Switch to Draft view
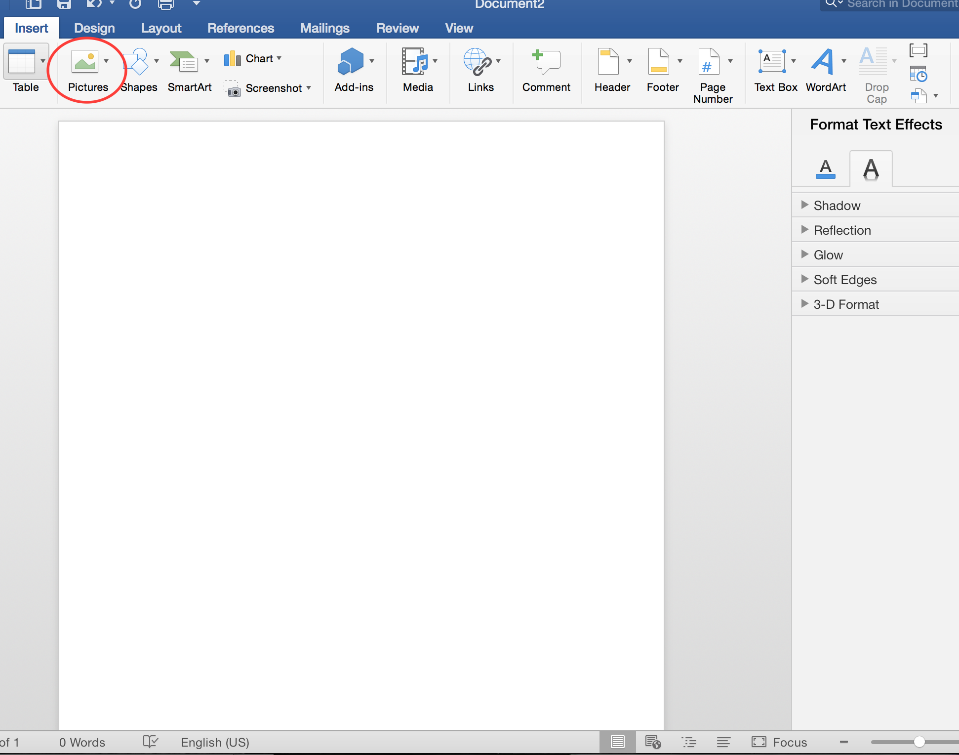Screen dimensions: 959x755 point(724,742)
